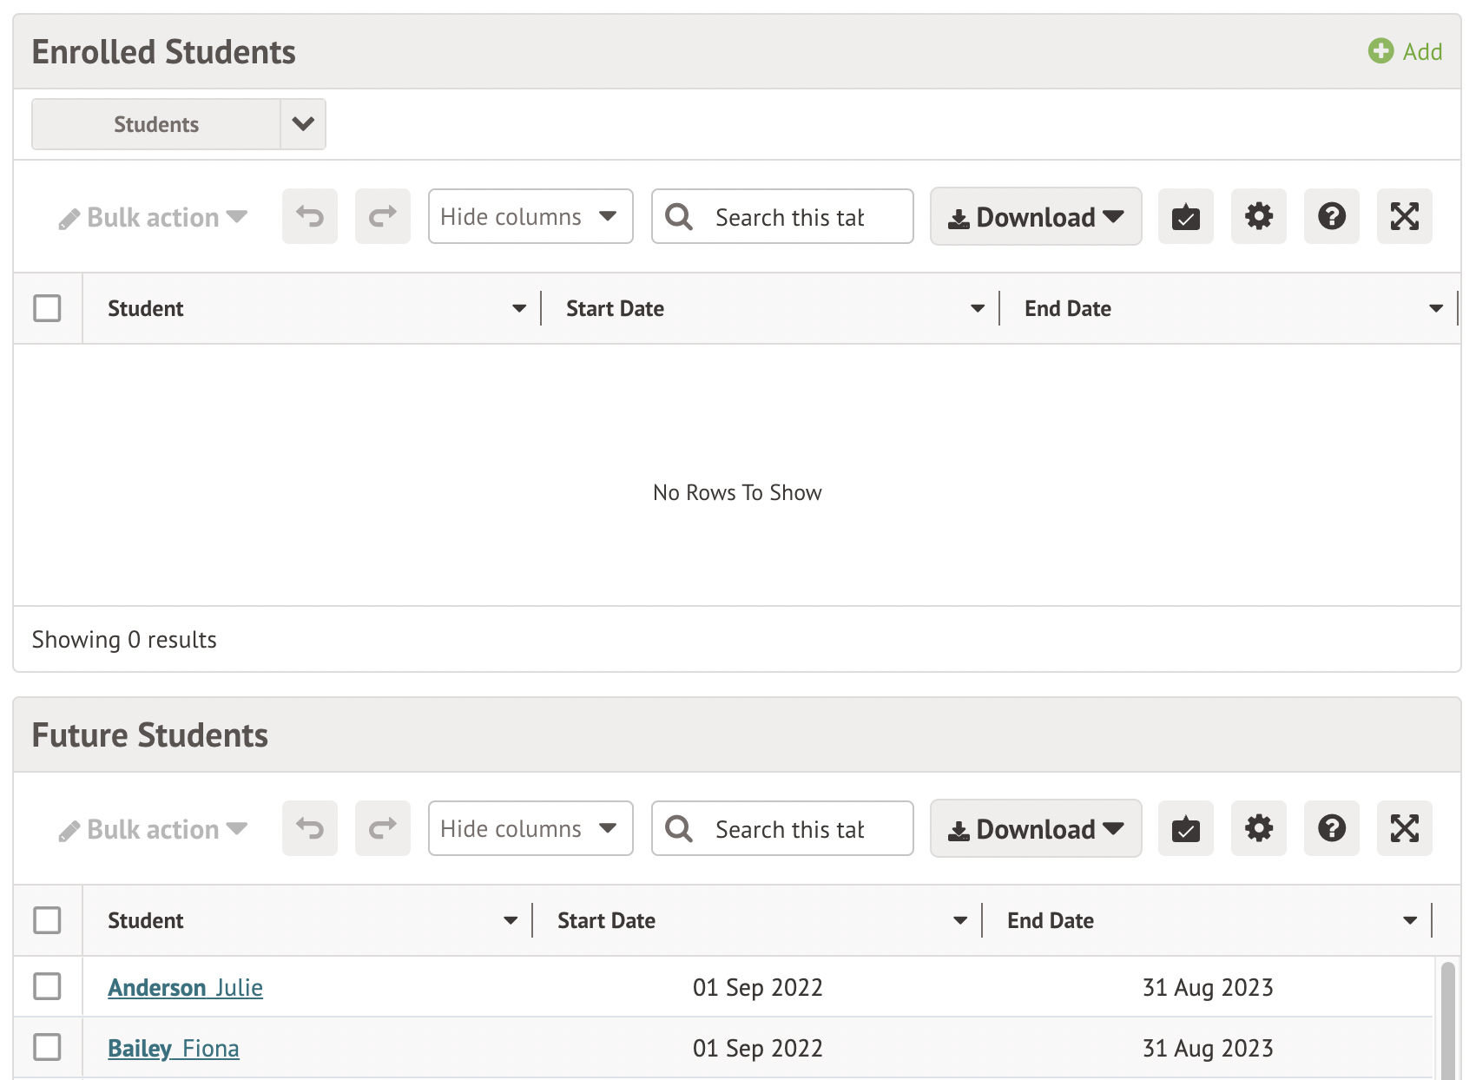
Task: Click the redo icon in Future Students toolbar
Action: pyautogui.click(x=382, y=828)
